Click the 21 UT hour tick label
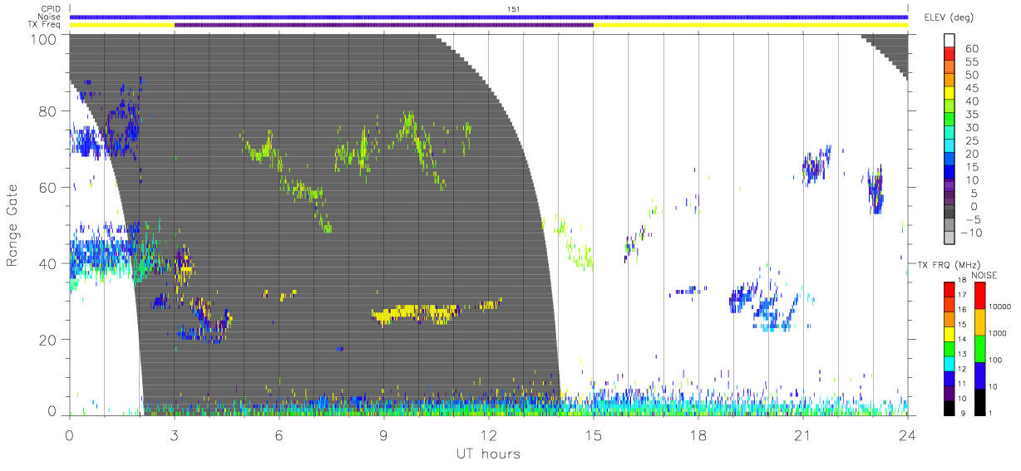1021x471 pixels. (x=803, y=434)
